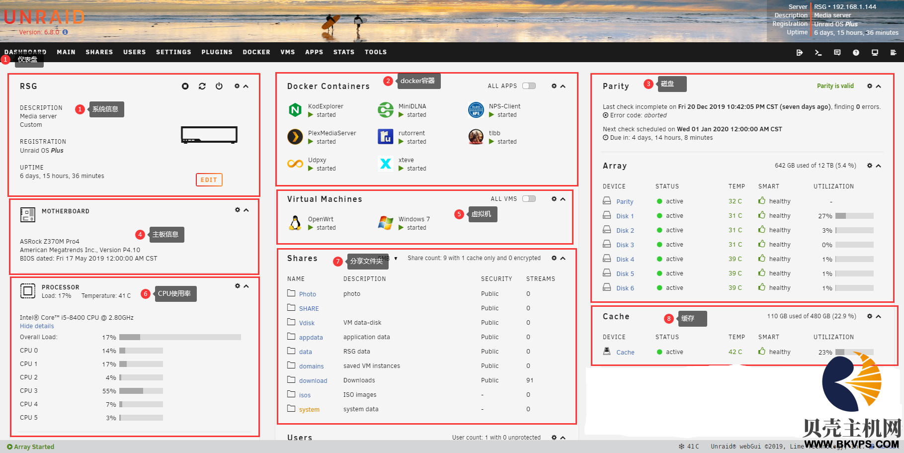This screenshot has width=904, height=453.
Task: Collapse the Motherboard panel
Action: click(246, 210)
